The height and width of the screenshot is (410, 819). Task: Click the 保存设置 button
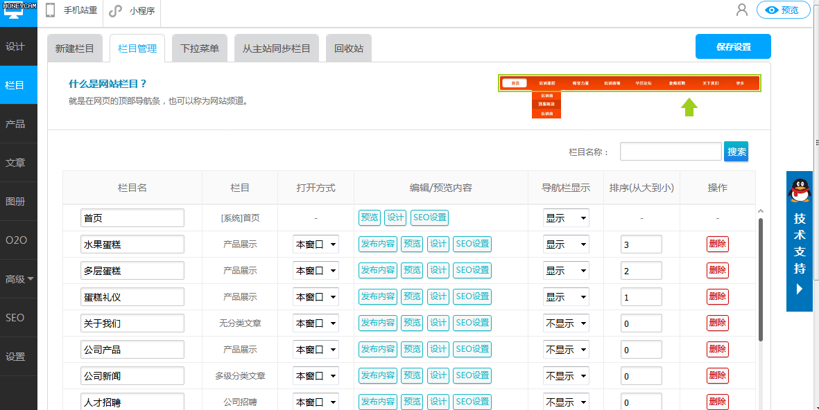[733, 47]
